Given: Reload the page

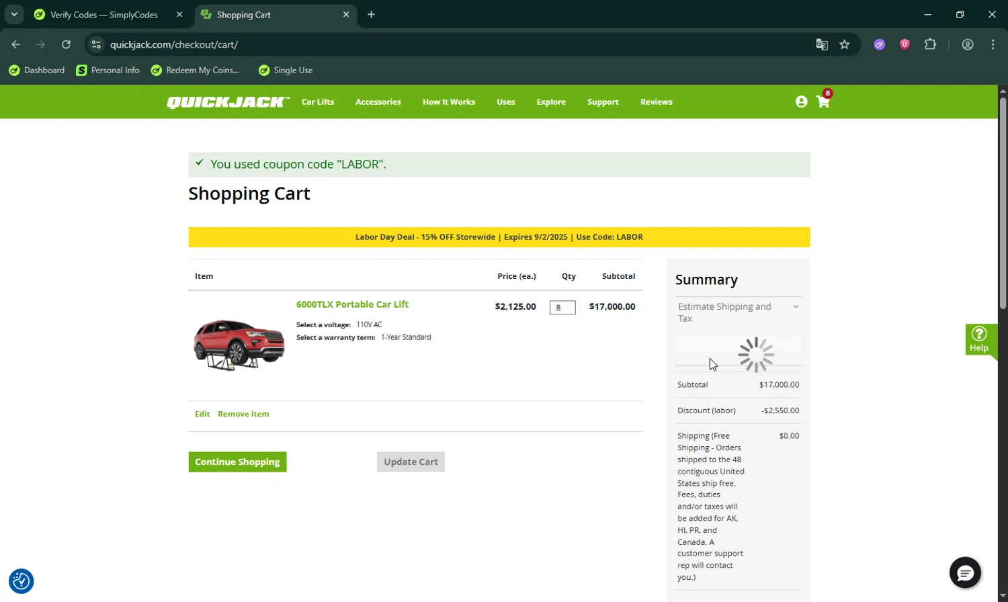Looking at the screenshot, I should click(66, 44).
